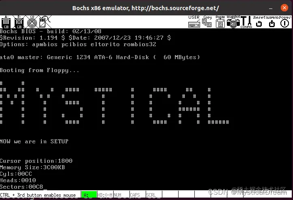
Task: Click the 'Memory Size:3C00KB' line
Action: coord(32,167)
